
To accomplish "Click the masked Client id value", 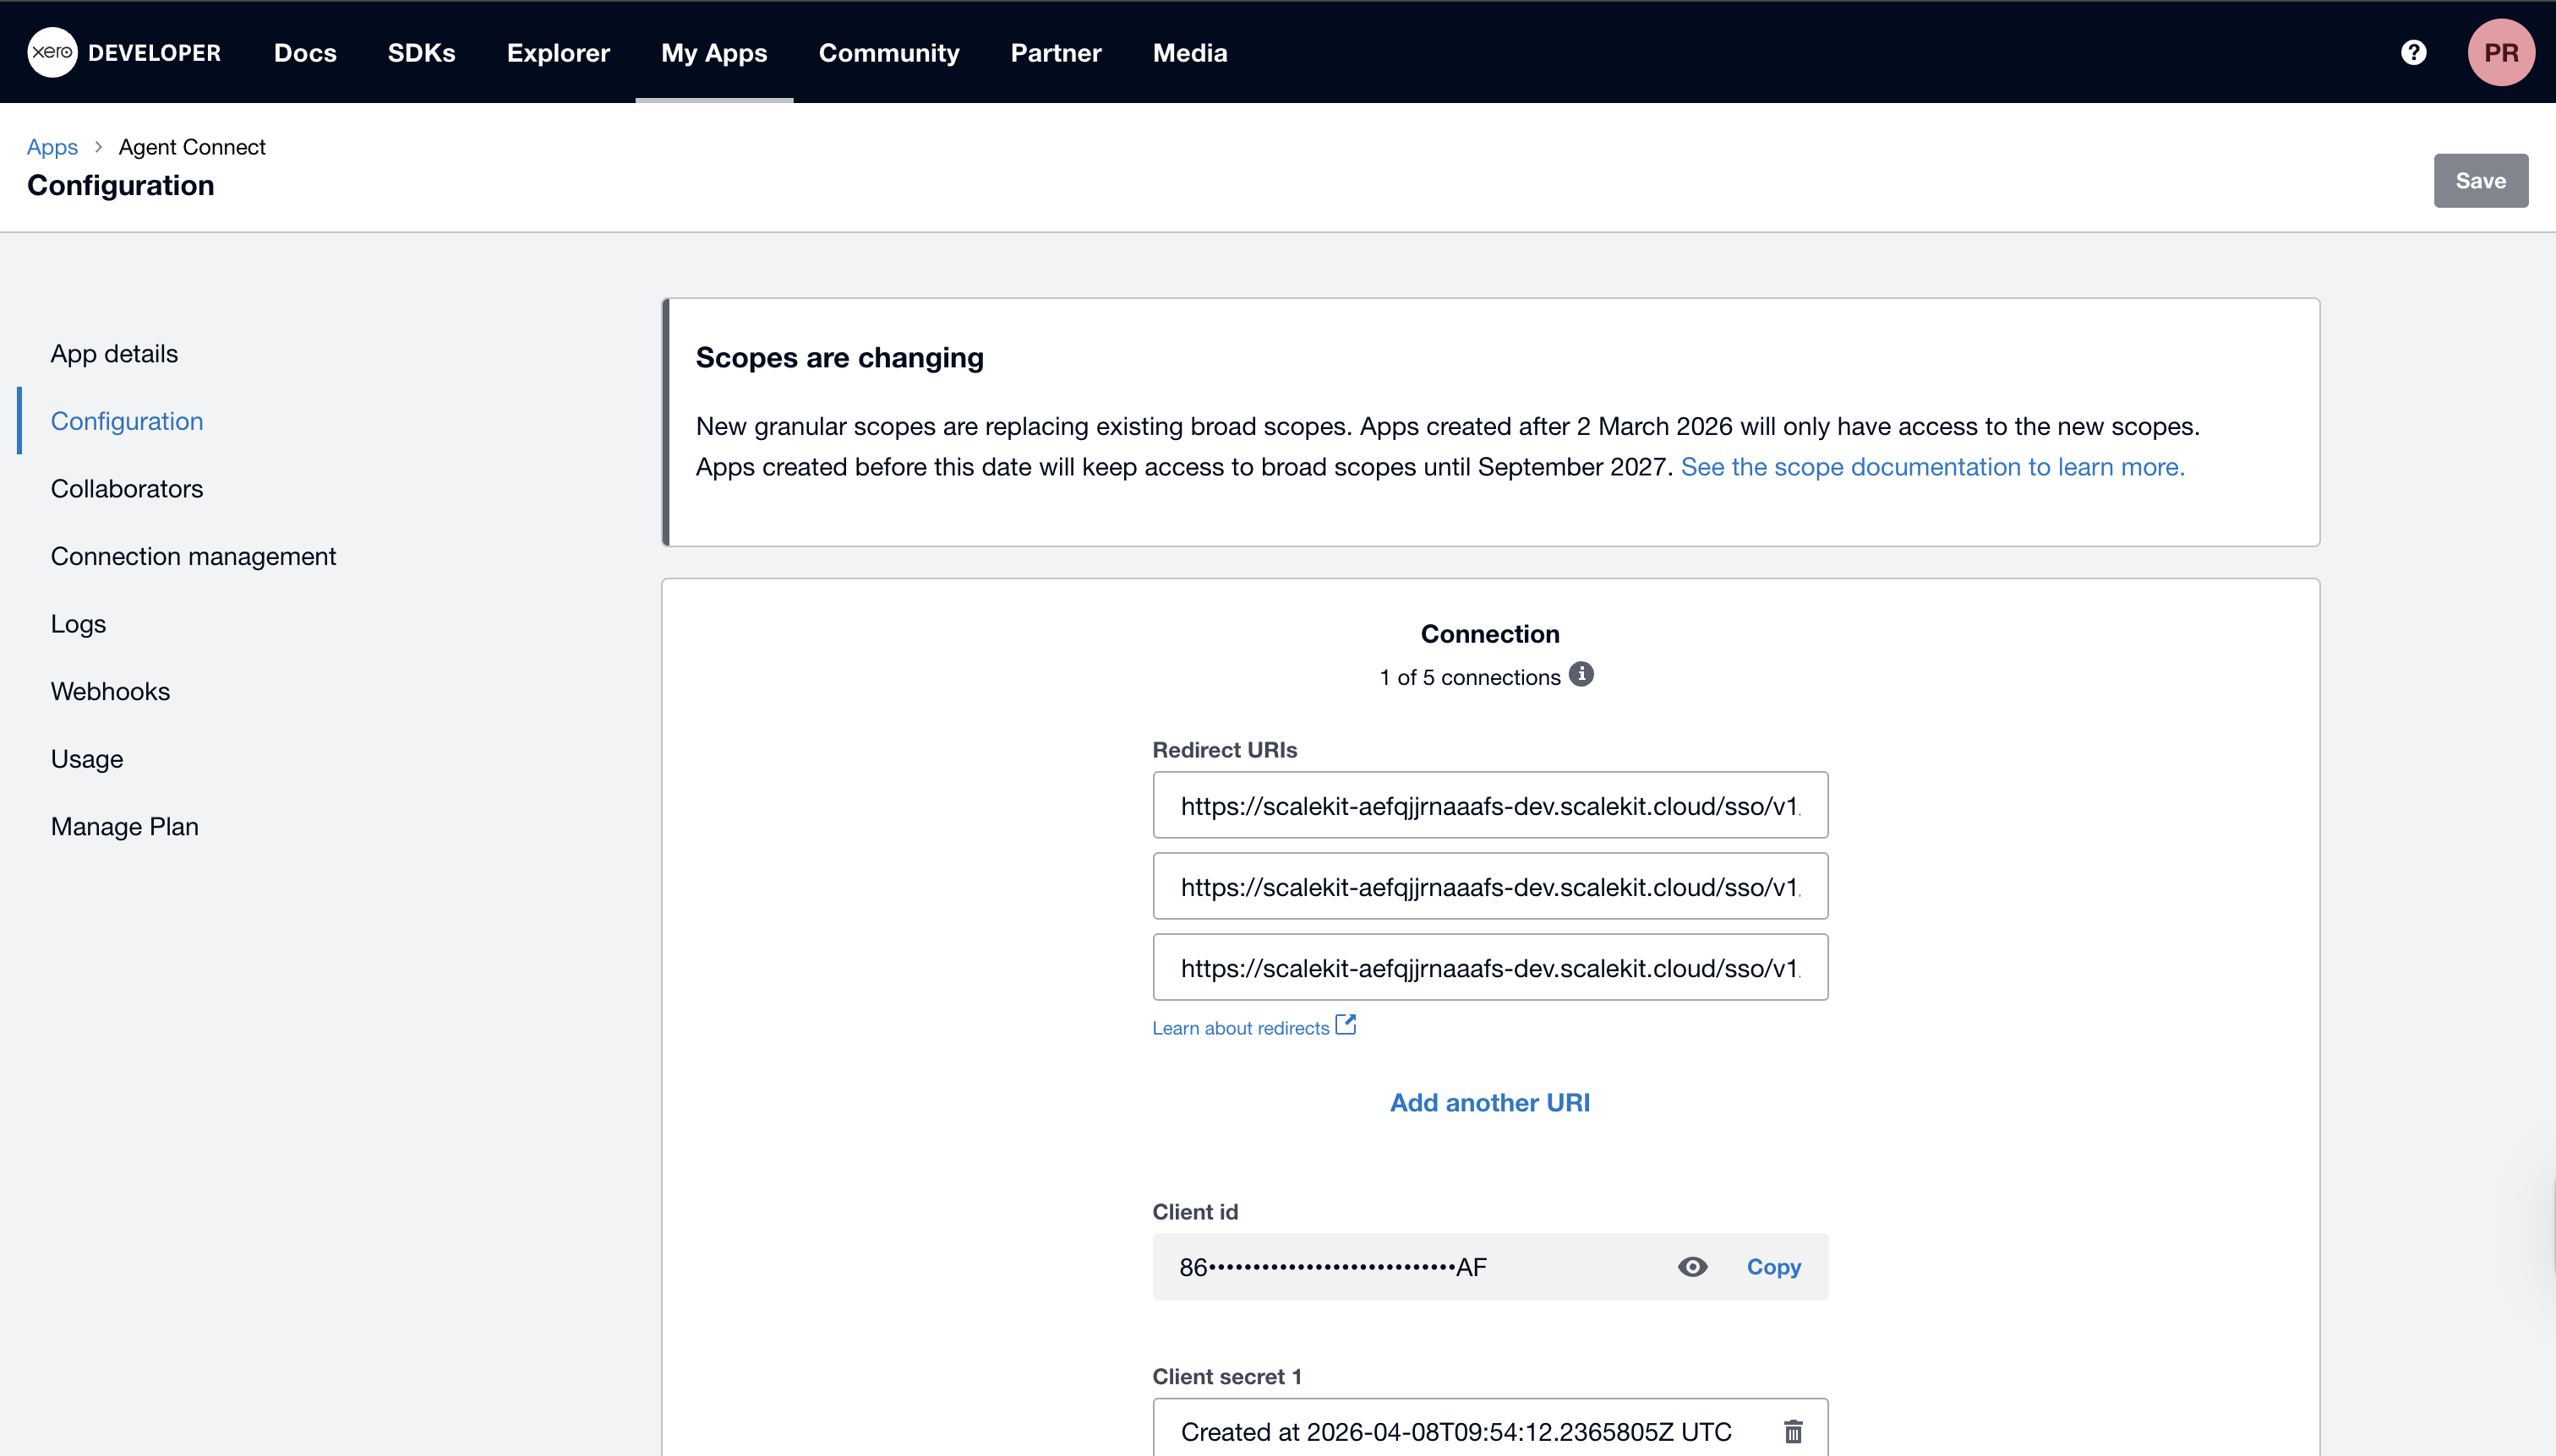I will tap(1333, 1267).
